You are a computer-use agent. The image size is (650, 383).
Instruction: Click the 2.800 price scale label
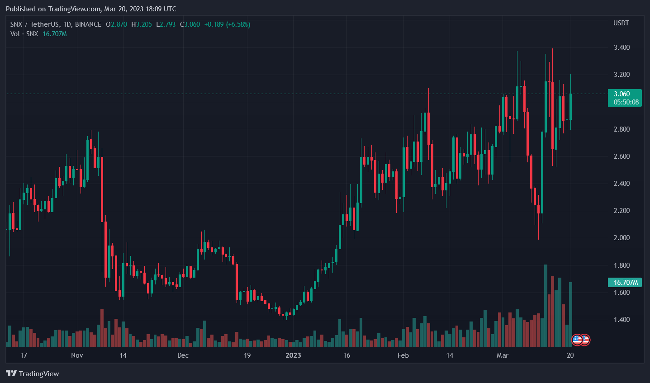pyautogui.click(x=622, y=129)
